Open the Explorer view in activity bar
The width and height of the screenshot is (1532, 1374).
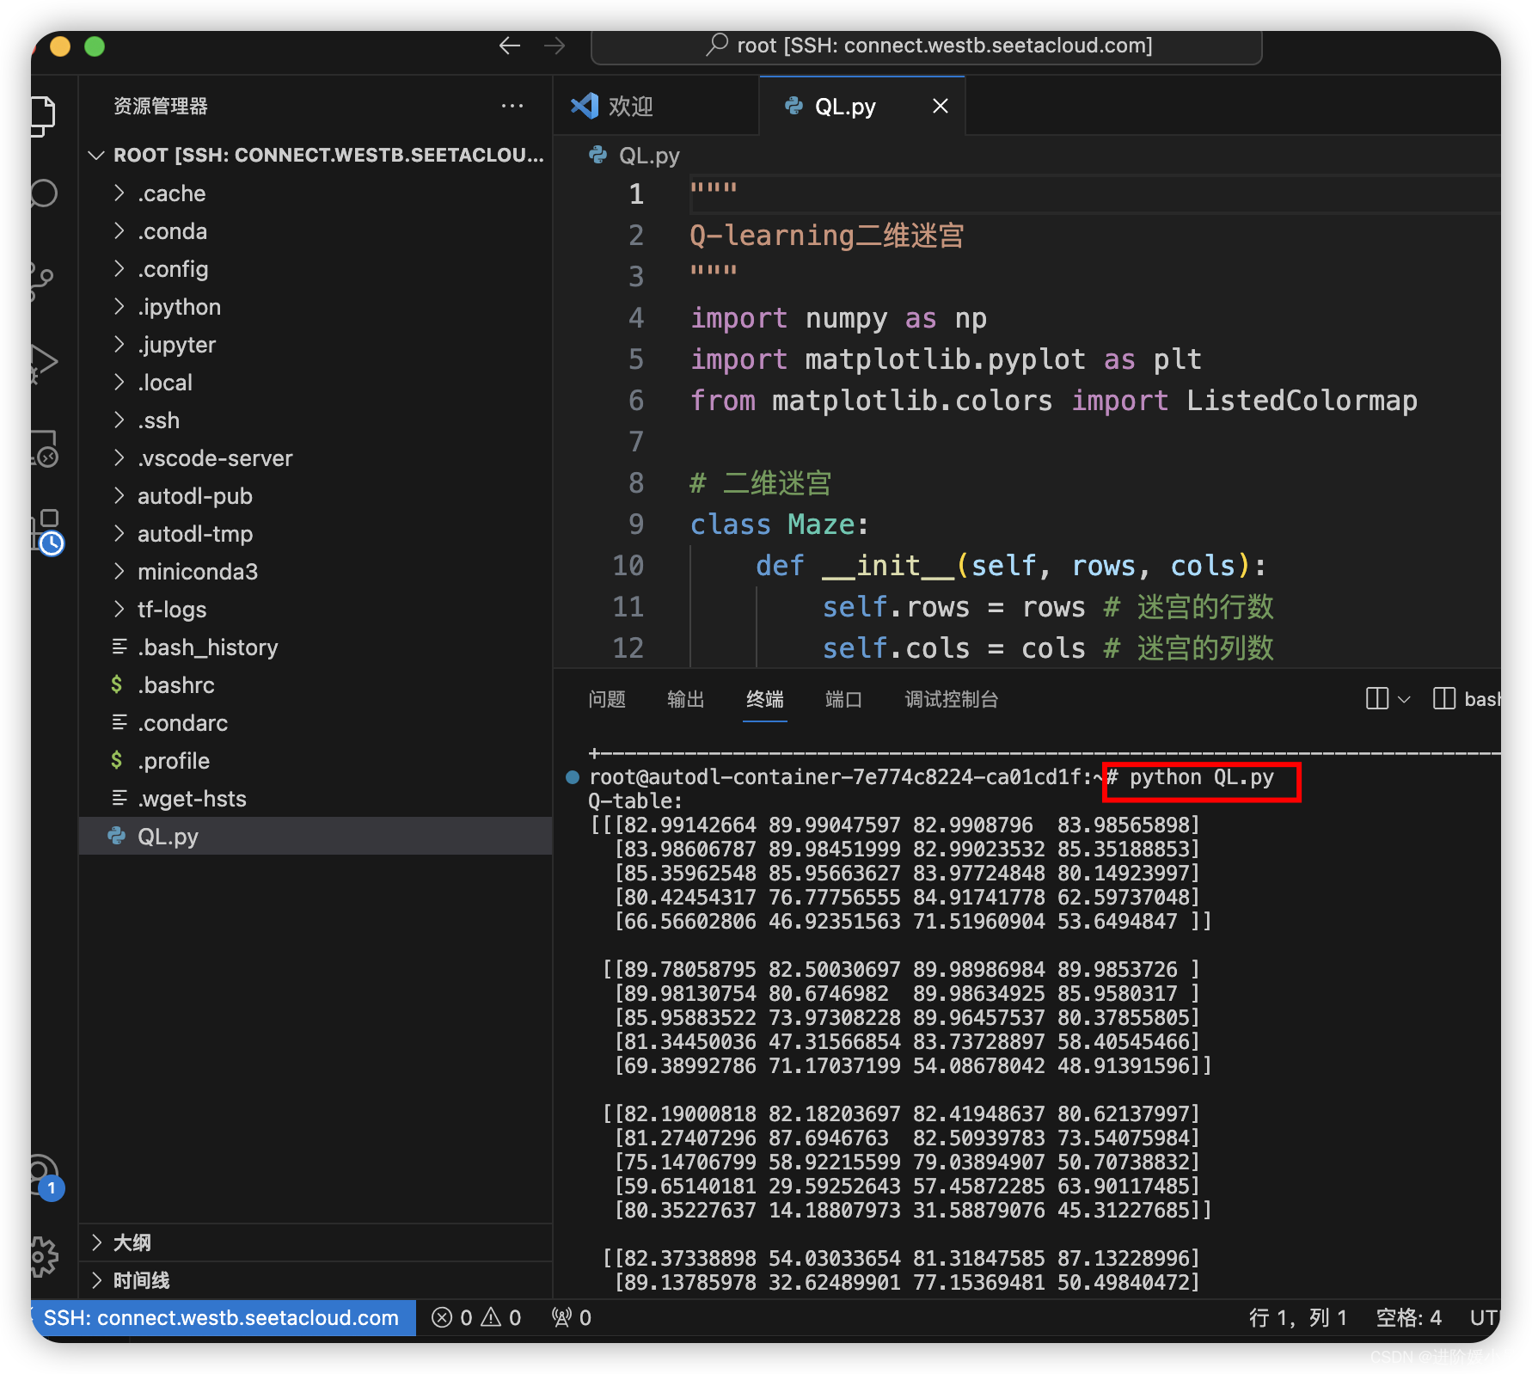[43, 115]
